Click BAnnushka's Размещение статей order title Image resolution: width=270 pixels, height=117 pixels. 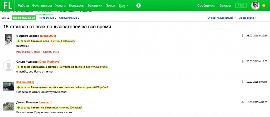click(56, 87)
